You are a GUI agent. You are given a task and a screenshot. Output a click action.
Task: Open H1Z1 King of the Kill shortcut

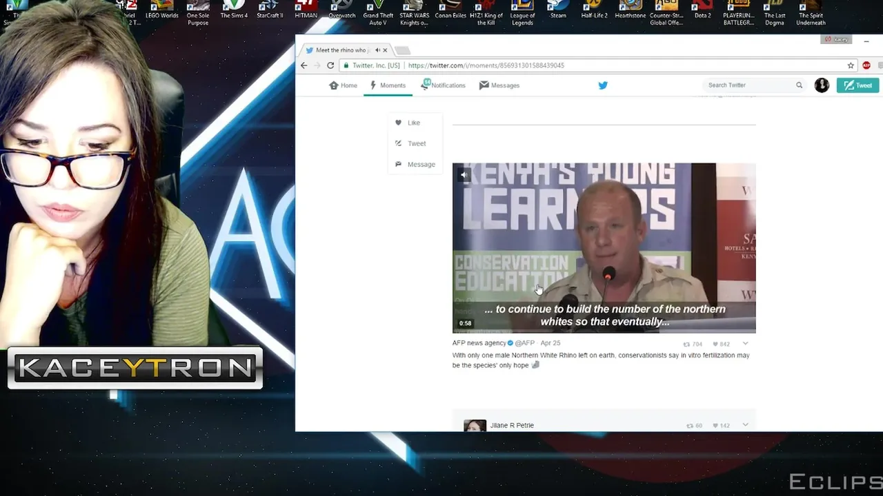(x=486, y=12)
